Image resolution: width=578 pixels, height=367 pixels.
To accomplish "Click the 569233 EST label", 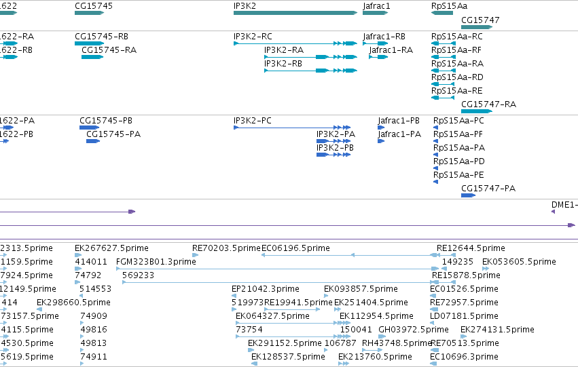I will click(139, 275).
